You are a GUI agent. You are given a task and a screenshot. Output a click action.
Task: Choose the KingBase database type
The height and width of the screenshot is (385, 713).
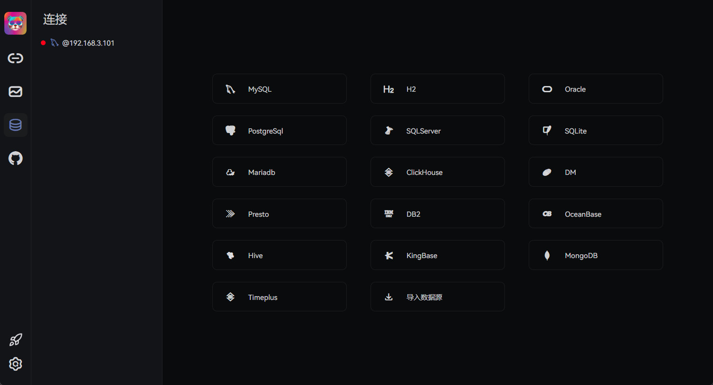point(437,255)
